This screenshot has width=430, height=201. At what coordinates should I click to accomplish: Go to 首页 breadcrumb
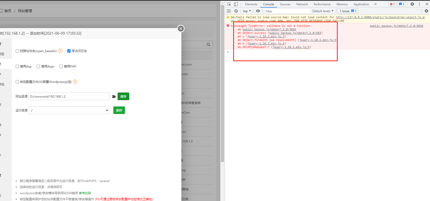[8, 11]
